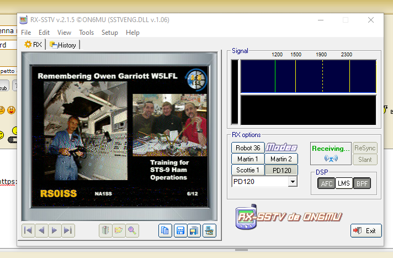Screen dimensions: 393x258
Task: Click the RX-SSTV de ON6MU logo
Action: (289, 217)
